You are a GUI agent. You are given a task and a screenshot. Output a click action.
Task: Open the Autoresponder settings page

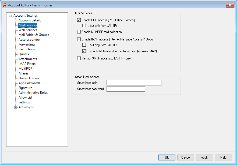click(29, 40)
